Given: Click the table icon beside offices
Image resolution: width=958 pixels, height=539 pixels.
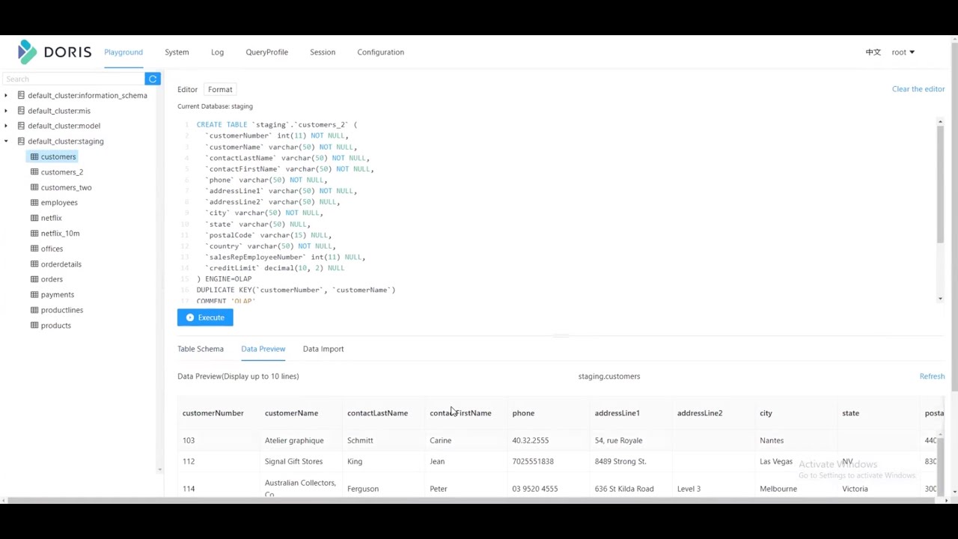Looking at the screenshot, I should pyautogui.click(x=34, y=249).
